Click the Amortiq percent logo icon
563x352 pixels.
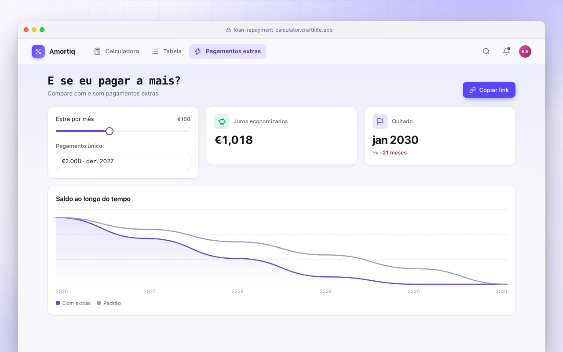click(x=38, y=51)
